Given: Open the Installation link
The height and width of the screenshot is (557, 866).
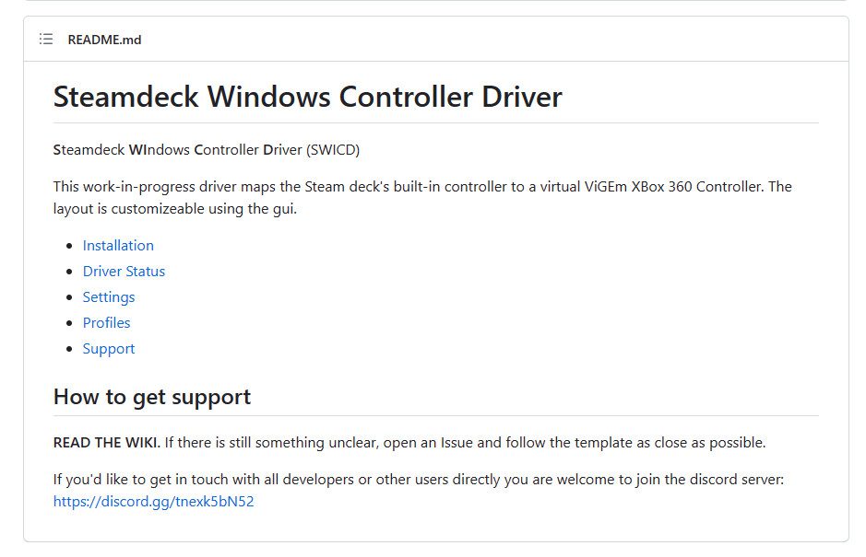Looking at the screenshot, I should 118,245.
